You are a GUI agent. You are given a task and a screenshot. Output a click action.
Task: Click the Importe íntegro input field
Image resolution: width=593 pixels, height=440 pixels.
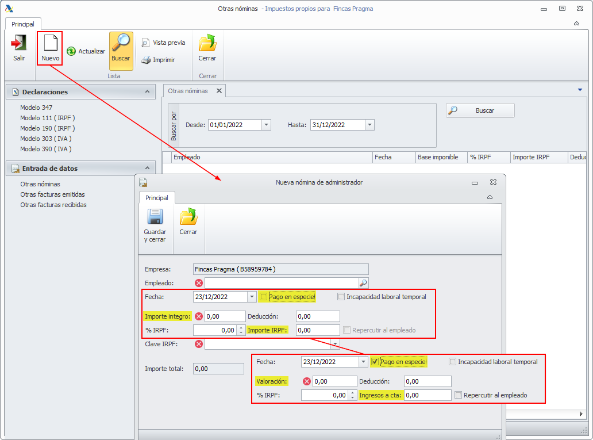point(225,316)
